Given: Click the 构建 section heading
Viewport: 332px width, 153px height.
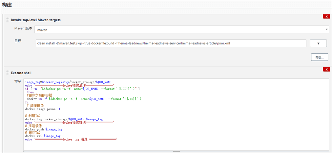Looking at the screenshot, I should [7, 4].
